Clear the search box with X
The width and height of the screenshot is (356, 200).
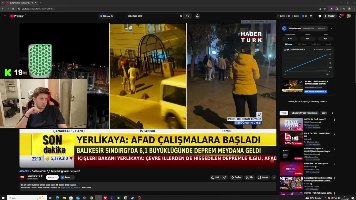(181, 16)
